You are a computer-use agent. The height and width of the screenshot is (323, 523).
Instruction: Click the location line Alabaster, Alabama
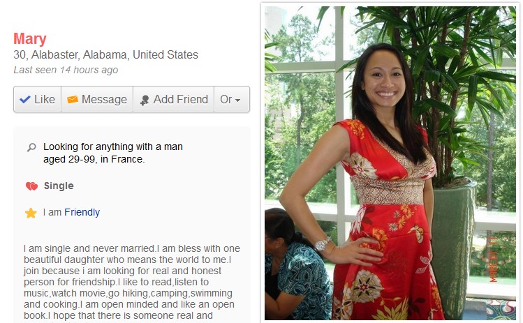click(x=105, y=54)
